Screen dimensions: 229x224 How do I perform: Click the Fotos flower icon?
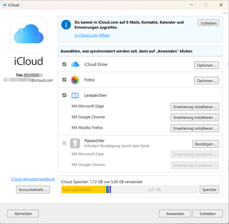[x=75, y=80]
